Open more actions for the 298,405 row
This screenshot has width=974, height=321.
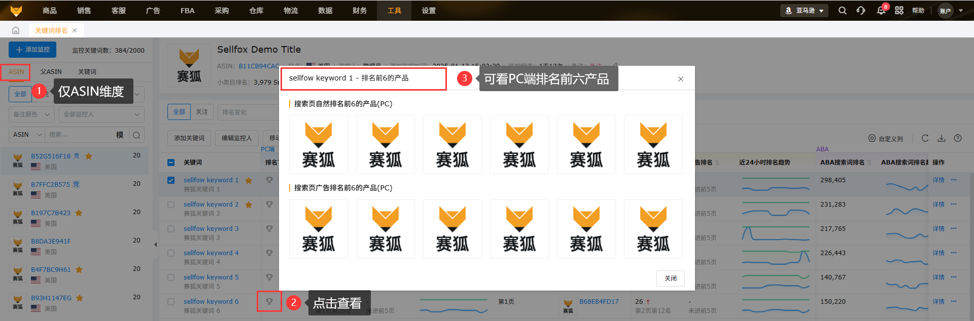tap(954, 180)
